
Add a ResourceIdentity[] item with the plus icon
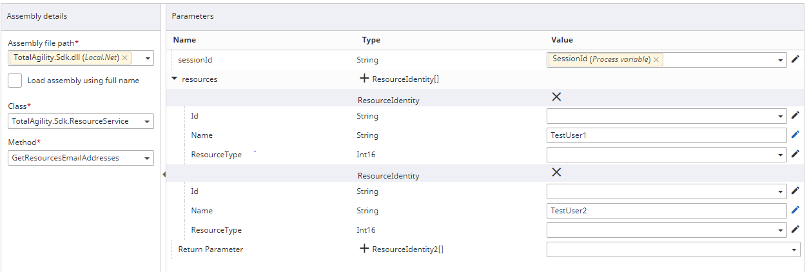(x=364, y=79)
